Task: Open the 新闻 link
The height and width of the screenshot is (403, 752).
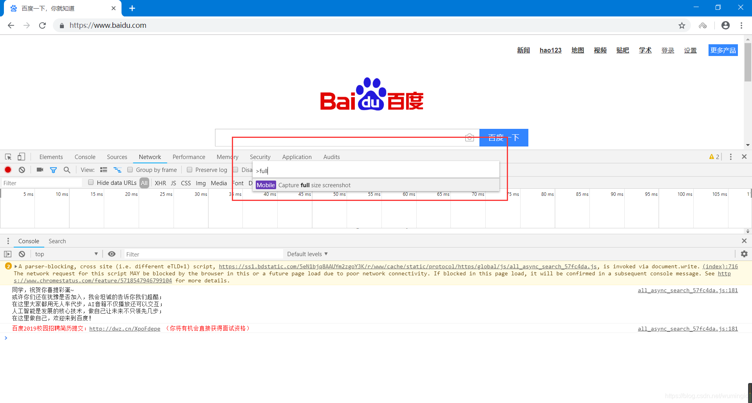Action: pyautogui.click(x=523, y=50)
